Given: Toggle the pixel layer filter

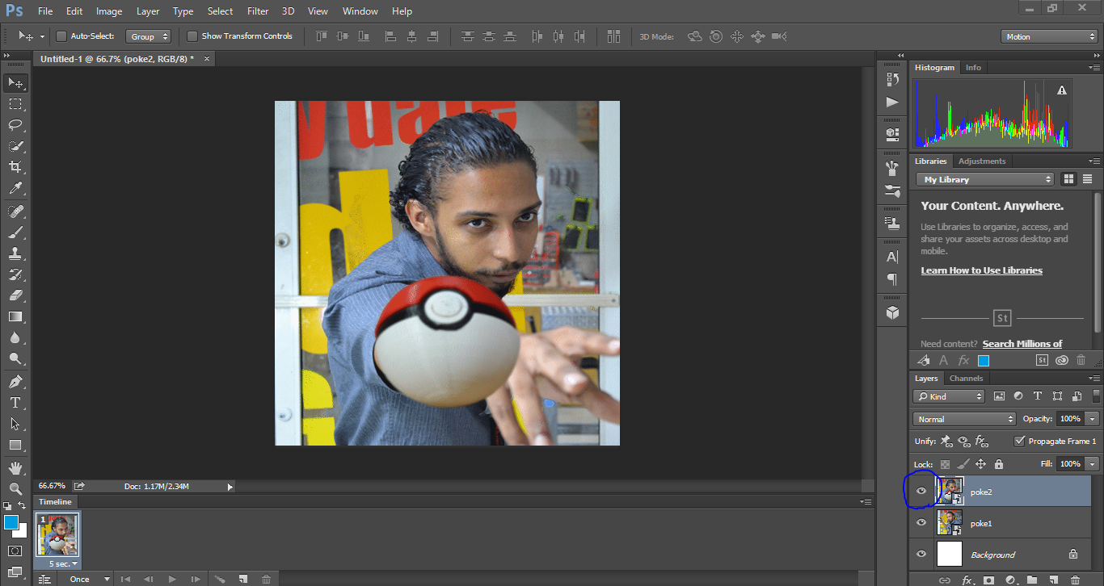Looking at the screenshot, I should tap(999, 396).
